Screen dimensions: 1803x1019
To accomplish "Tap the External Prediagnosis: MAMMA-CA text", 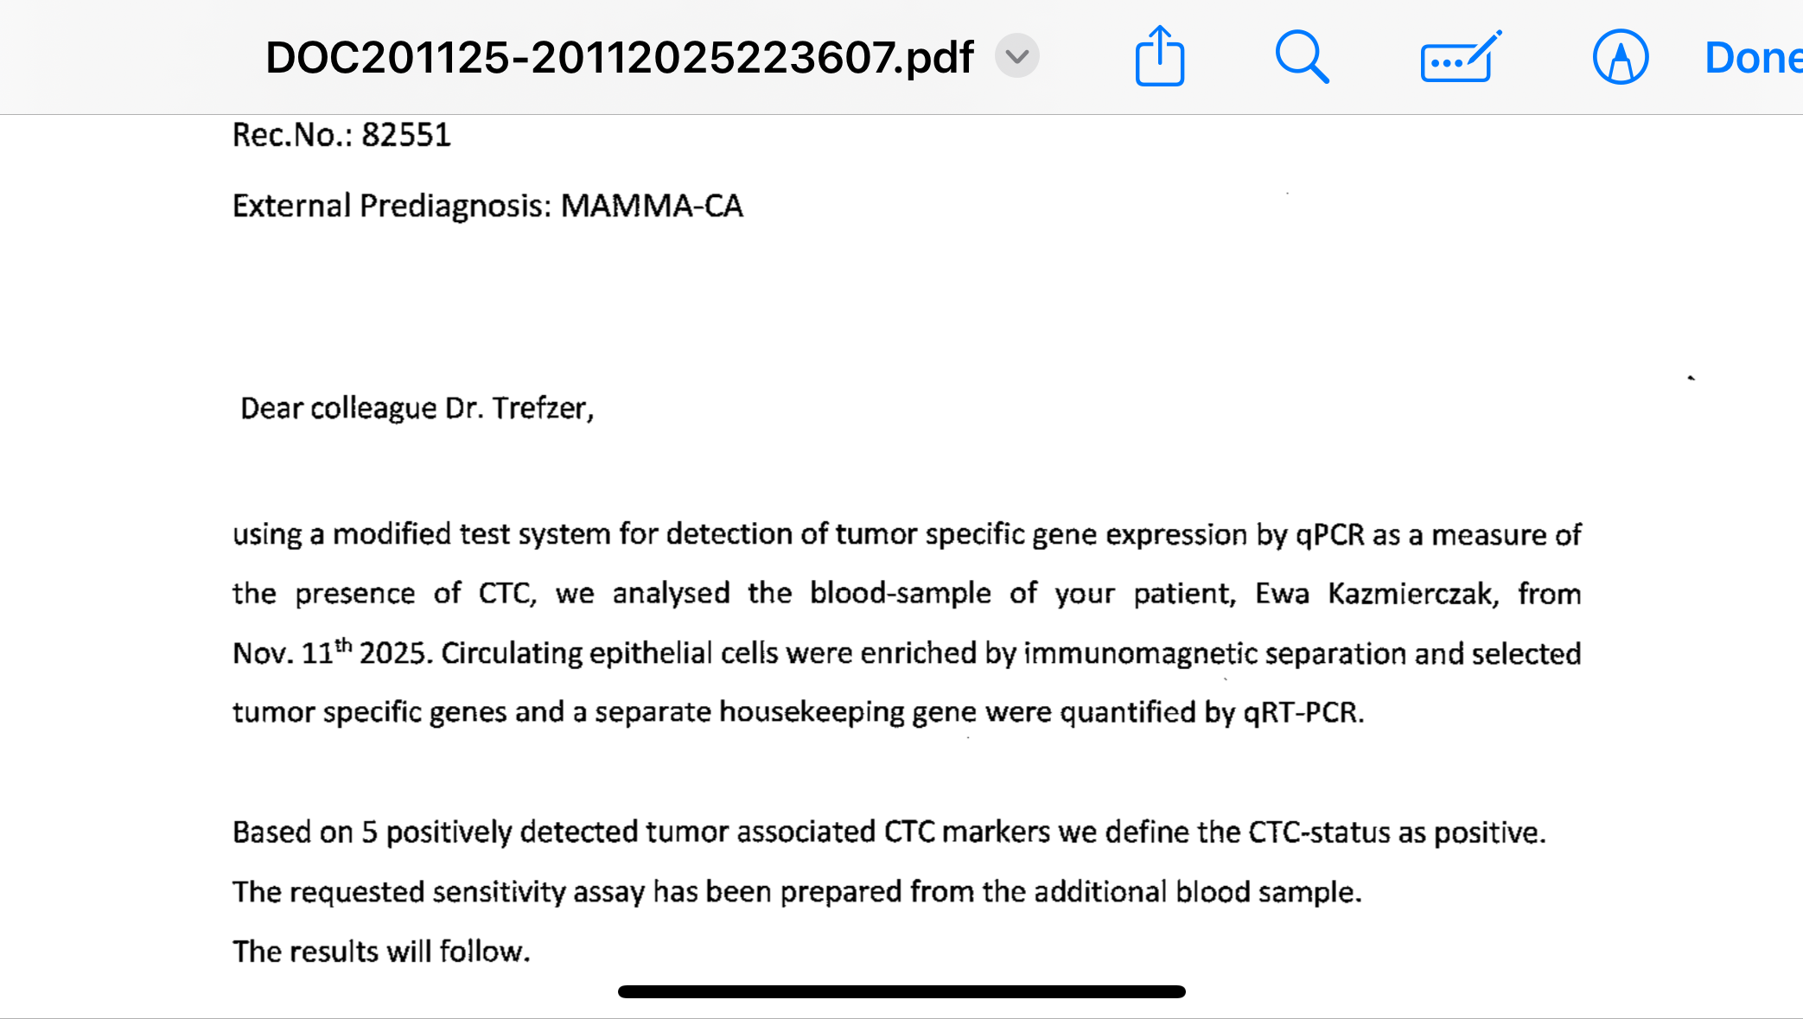I will tap(487, 206).
